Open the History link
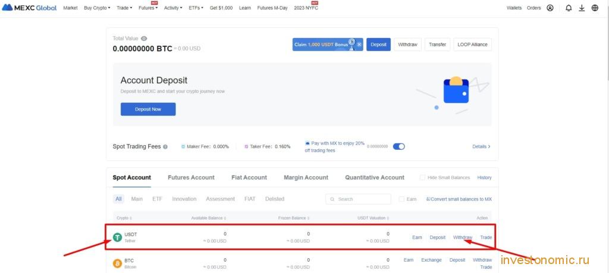Screen dimensions: 609x273 pyautogui.click(x=484, y=177)
